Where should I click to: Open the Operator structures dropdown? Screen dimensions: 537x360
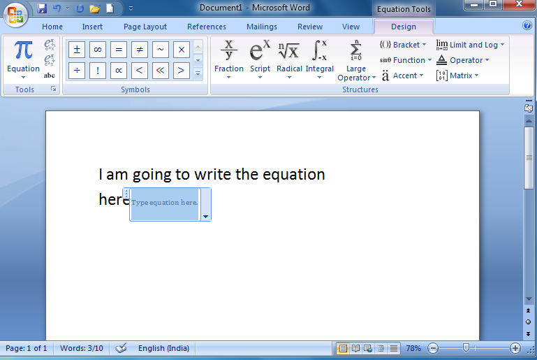click(x=463, y=60)
